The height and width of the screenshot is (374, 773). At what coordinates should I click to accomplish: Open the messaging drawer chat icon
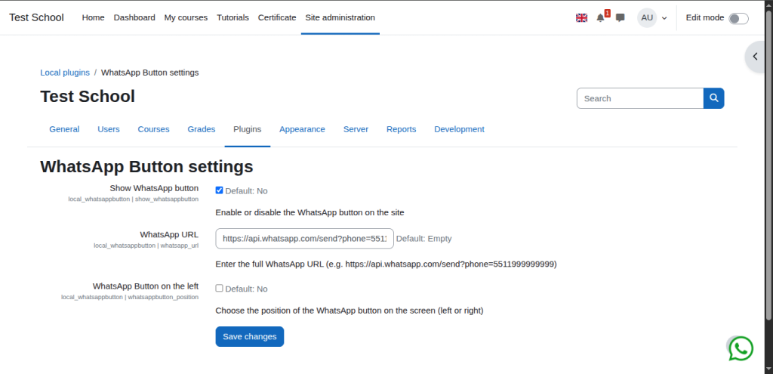(x=621, y=18)
